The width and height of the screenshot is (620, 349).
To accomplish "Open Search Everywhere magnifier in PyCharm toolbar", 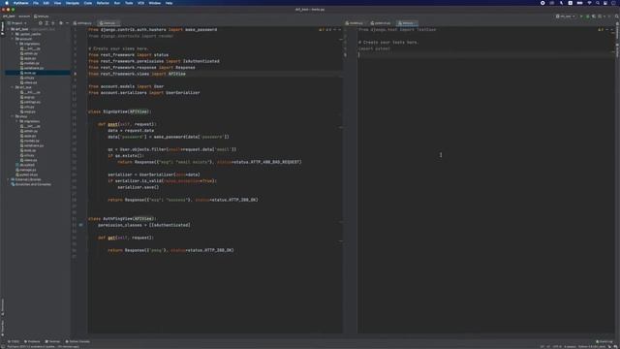I will [x=616, y=16].
